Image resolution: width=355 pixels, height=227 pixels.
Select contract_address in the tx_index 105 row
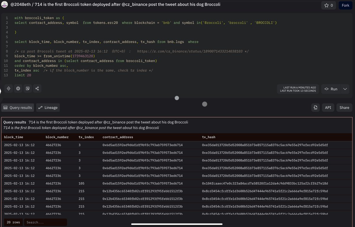tap(143, 183)
